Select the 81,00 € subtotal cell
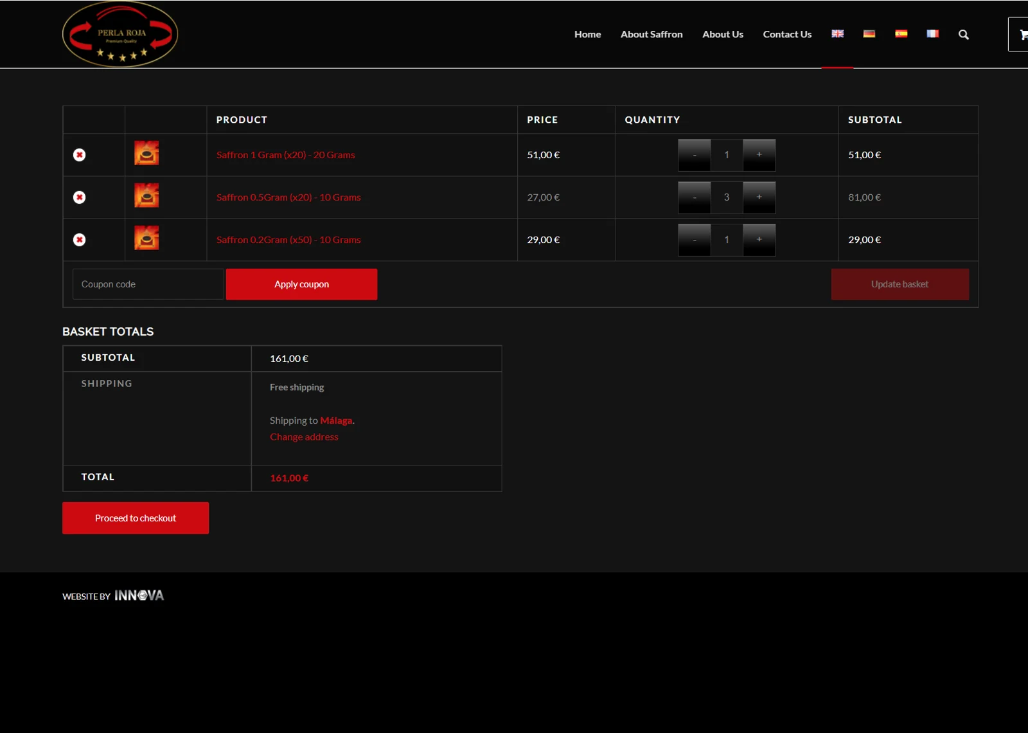The image size is (1028, 733). pyautogui.click(x=864, y=197)
